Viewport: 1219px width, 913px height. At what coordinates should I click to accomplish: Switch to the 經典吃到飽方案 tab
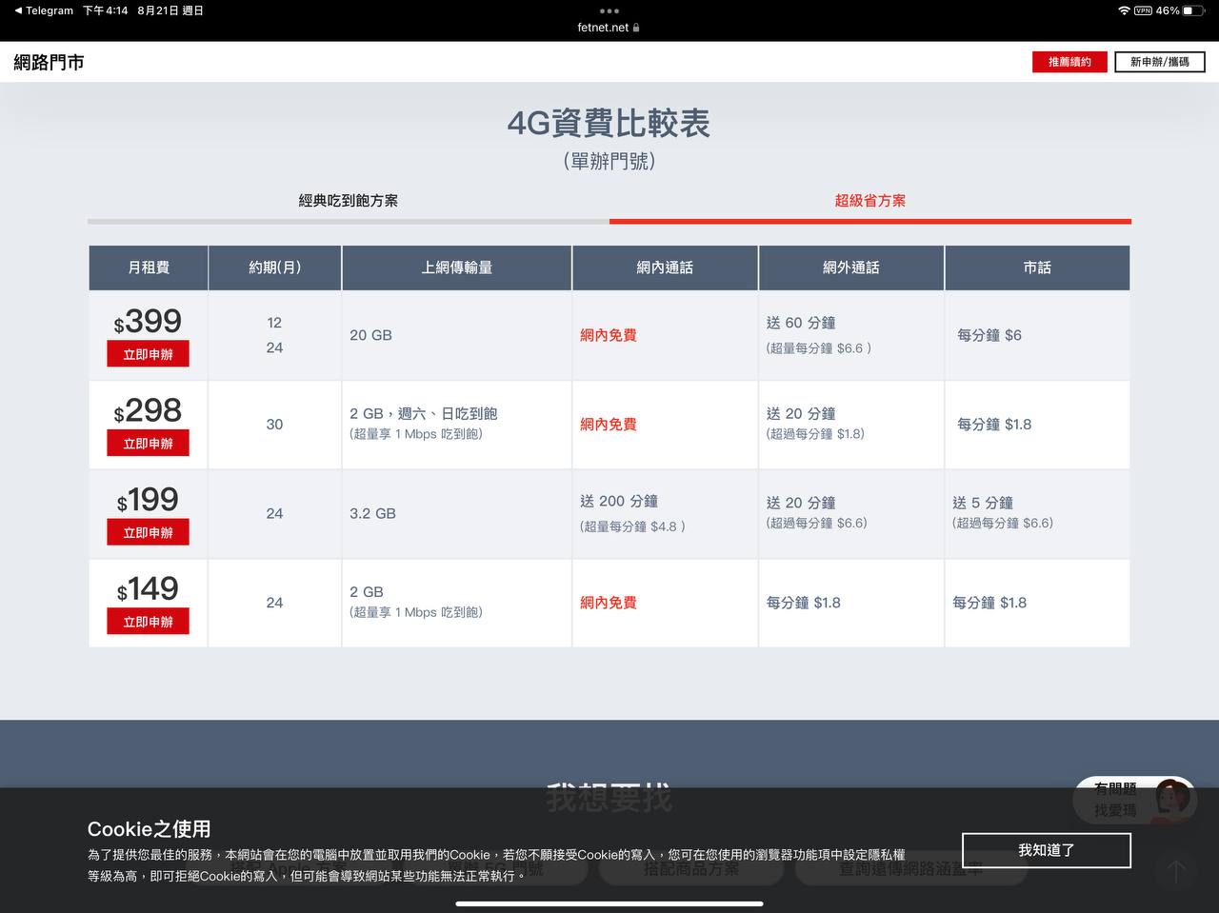pyautogui.click(x=349, y=201)
